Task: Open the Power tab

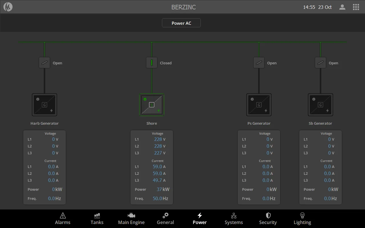Action: coord(200,219)
